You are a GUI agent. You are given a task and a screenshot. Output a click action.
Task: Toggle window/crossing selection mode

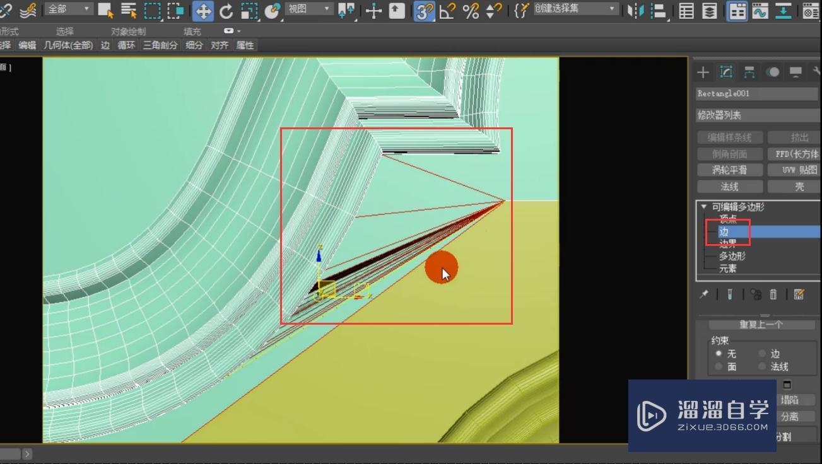tap(176, 10)
